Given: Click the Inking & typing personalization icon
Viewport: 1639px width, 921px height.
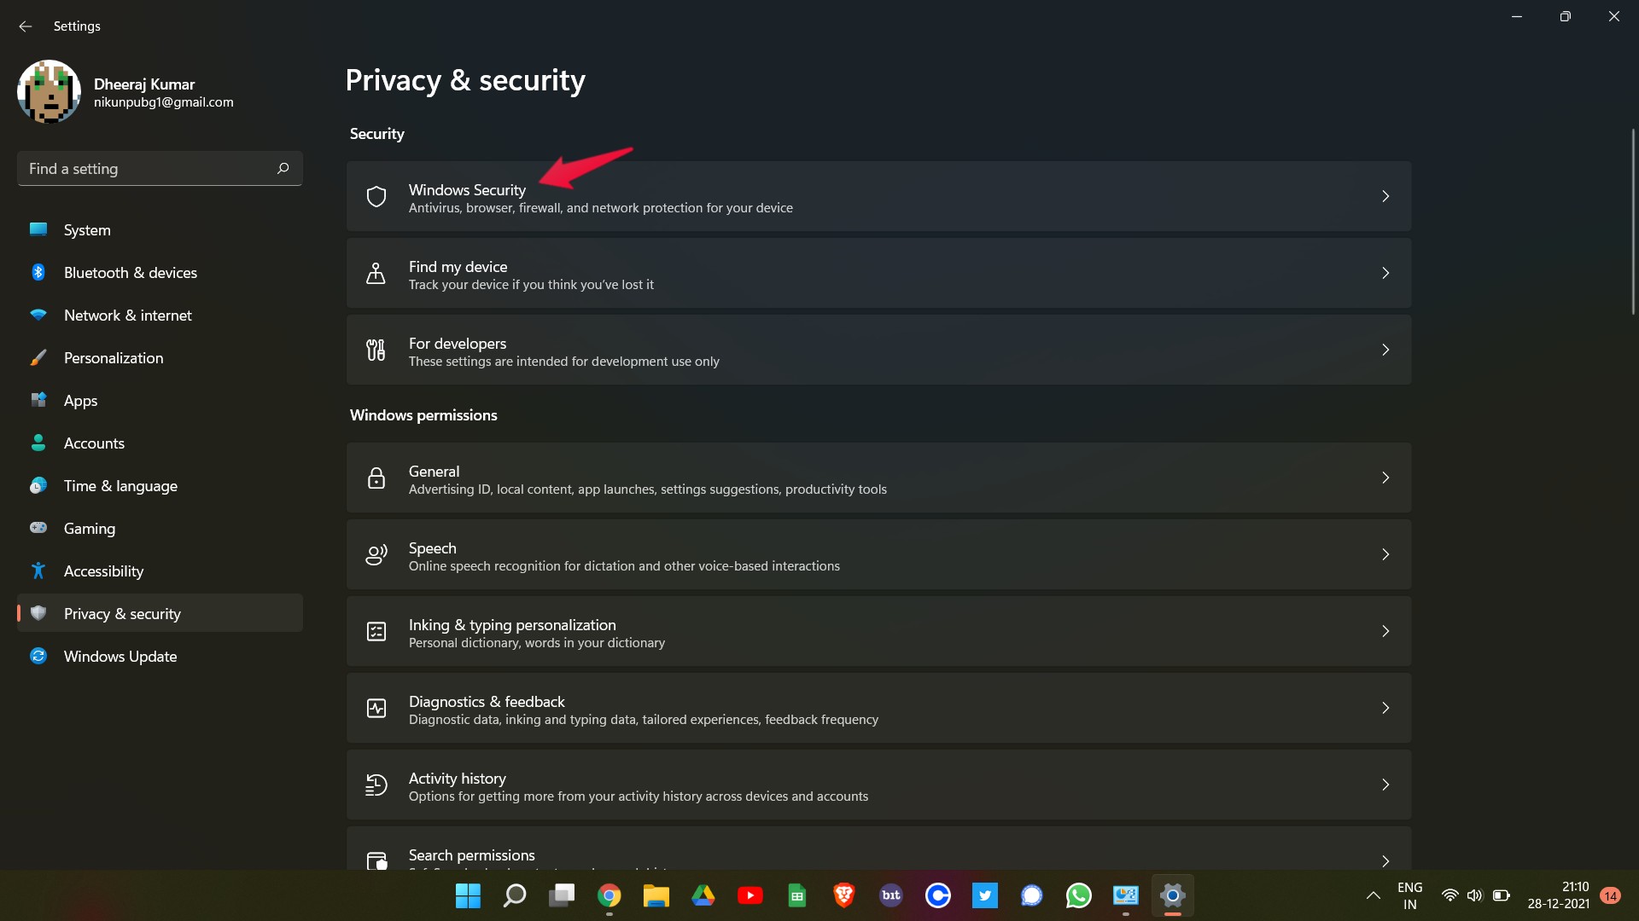Looking at the screenshot, I should (376, 631).
